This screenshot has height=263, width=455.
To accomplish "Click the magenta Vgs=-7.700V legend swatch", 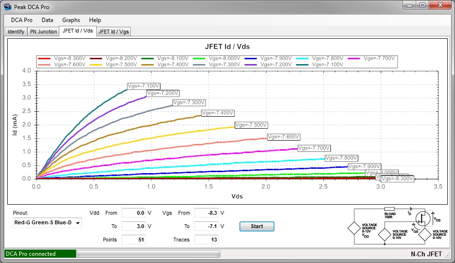I will (x=354, y=58).
